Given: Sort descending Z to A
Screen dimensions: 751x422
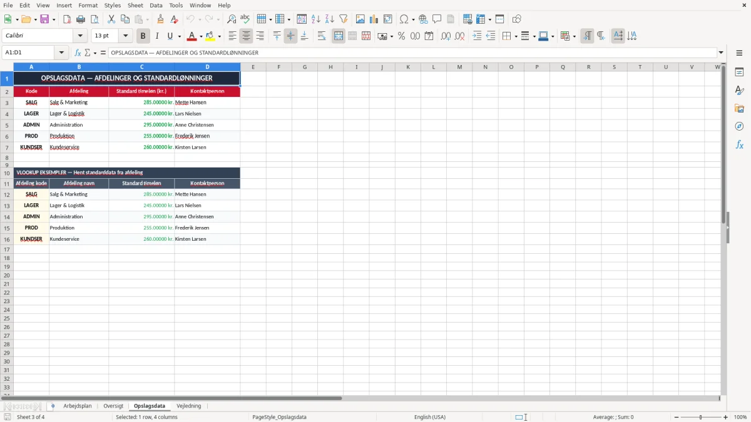Looking at the screenshot, I should (330, 19).
